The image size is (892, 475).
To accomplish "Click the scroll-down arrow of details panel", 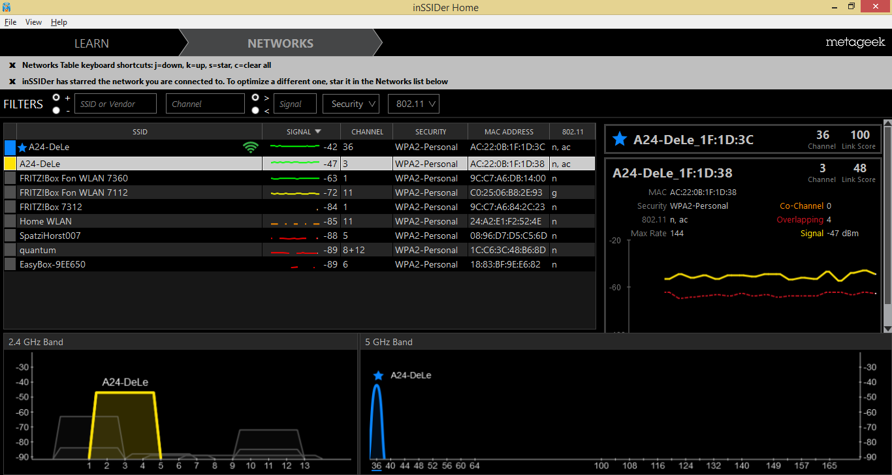I will click(x=887, y=329).
